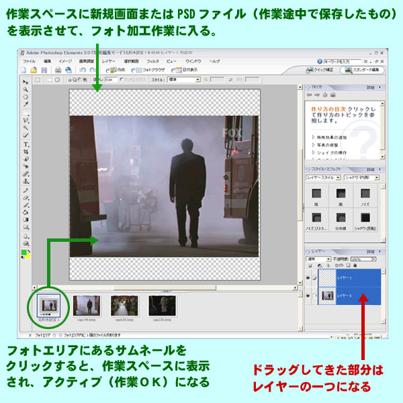403x403 pixels.
Task: Select the Selection Brush tool
Action: [x=26, y=135]
